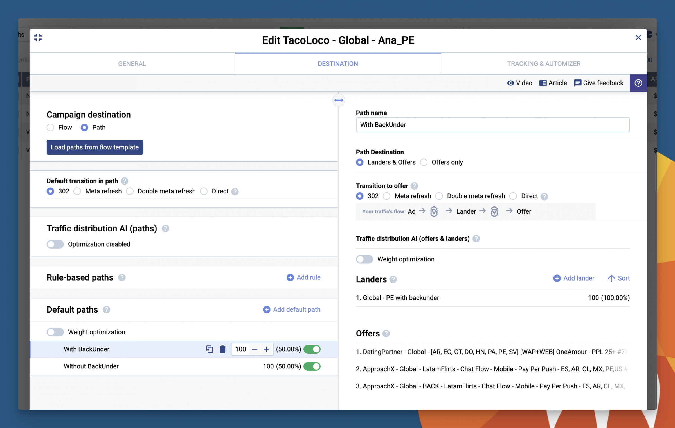
Task: Select Path as campaign destination
Action: [x=84, y=128]
